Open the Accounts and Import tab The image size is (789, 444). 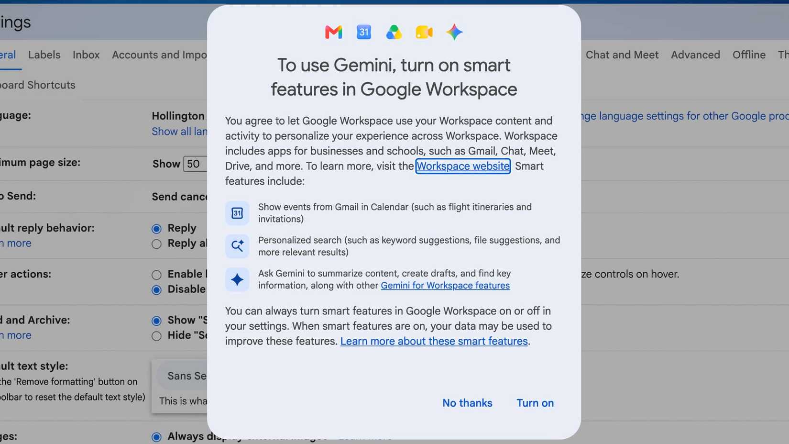pyautogui.click(x=159, y=55)
